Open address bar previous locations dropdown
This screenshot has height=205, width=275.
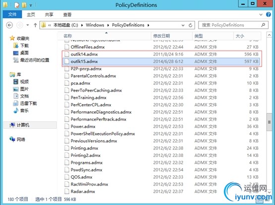click(x=183, y=25)
